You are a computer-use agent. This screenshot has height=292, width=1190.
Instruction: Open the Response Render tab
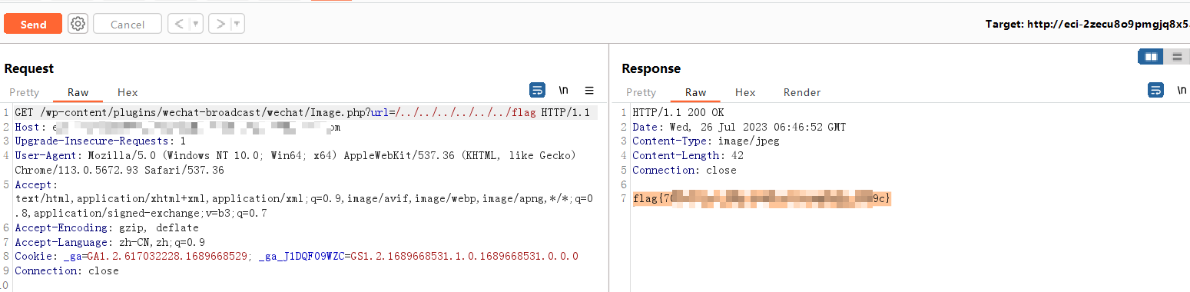pos(802,92)
